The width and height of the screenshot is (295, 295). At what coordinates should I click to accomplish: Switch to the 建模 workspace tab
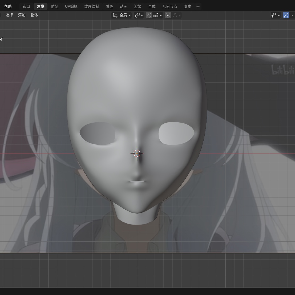coord(41,7)
